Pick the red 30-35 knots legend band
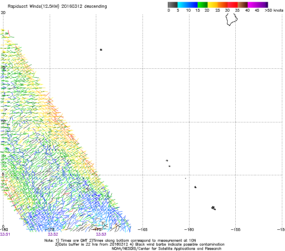 [x=233, y=5]
